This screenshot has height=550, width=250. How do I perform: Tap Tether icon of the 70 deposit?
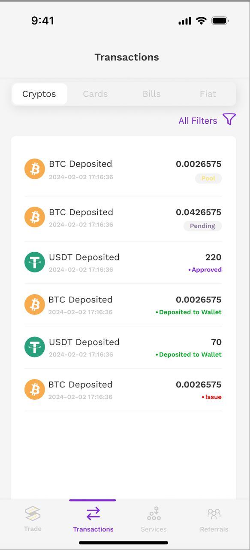click(x=35, y=347)
